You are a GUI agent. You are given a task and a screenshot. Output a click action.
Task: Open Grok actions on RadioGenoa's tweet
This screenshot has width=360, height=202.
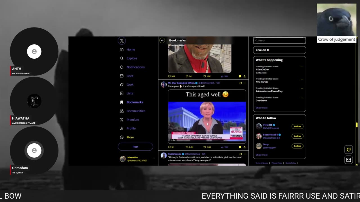[x=240, y=154]
